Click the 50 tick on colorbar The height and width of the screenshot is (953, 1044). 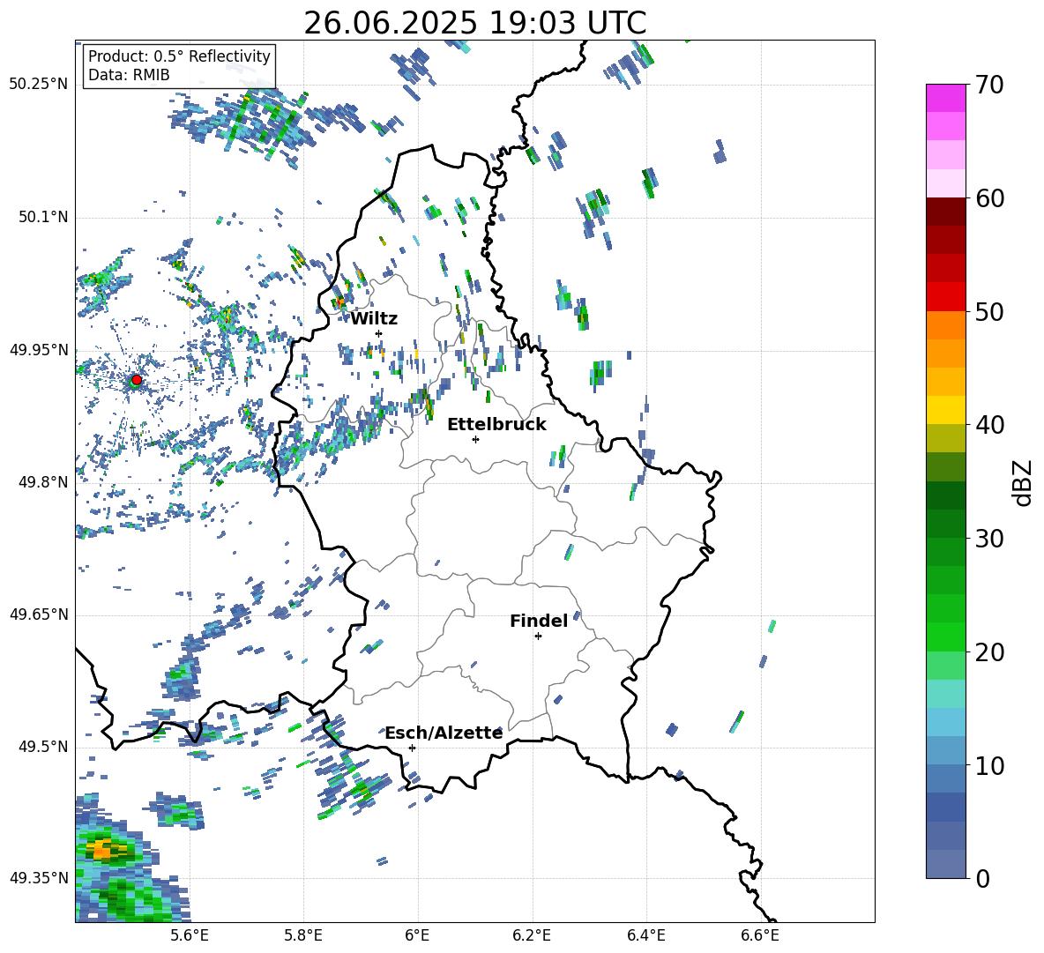pos(989,311)
